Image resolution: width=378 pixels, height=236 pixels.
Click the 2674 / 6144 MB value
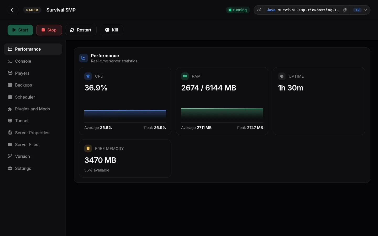[209, 88]
